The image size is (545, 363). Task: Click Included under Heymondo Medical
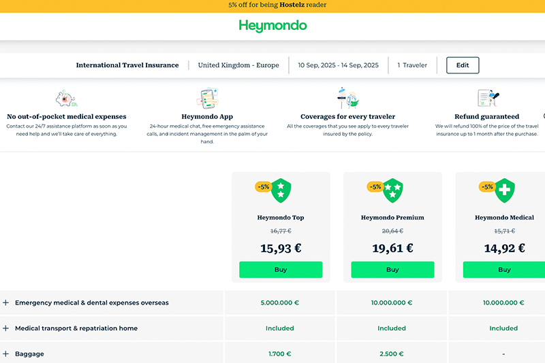pyautogui.click(x=503, y=328)
